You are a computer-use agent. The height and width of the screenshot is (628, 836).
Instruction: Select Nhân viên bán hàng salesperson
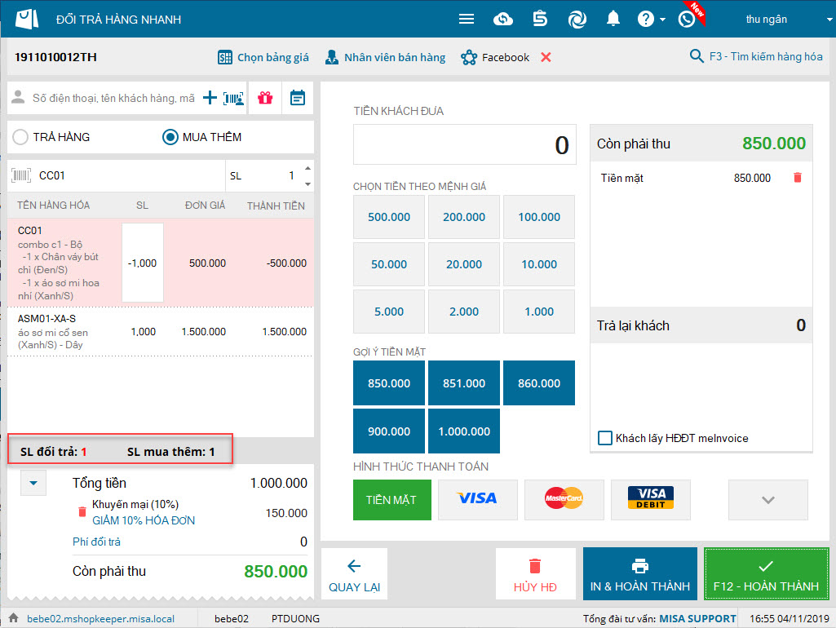[385, 57]
